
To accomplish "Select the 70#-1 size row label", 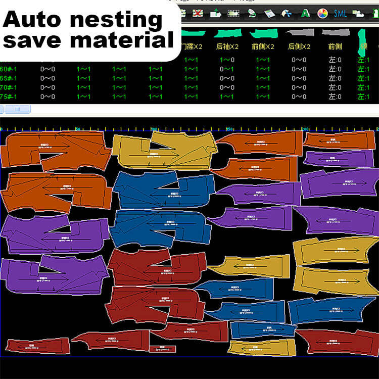I will pyautogui.click(x=9, y=87).
